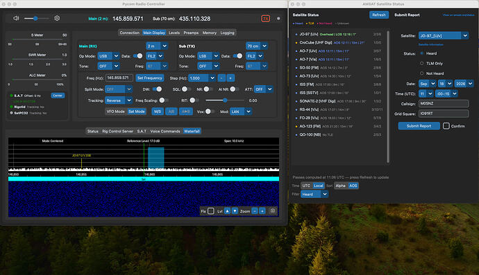Screen dimensions: 479x275
Task: Increase frequency step with plus button
Action: 230,78
